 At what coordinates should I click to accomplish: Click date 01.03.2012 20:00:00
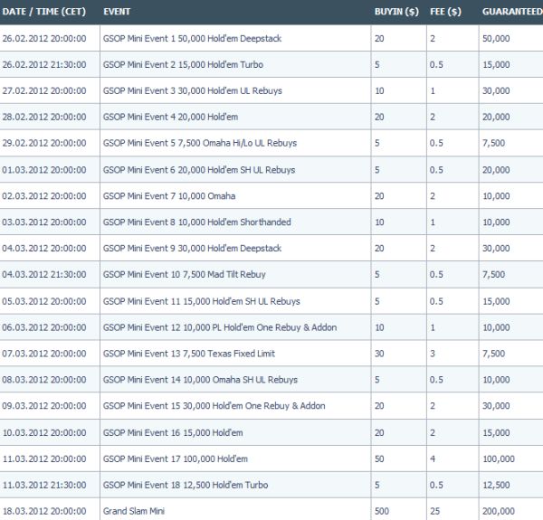(44, 170)
